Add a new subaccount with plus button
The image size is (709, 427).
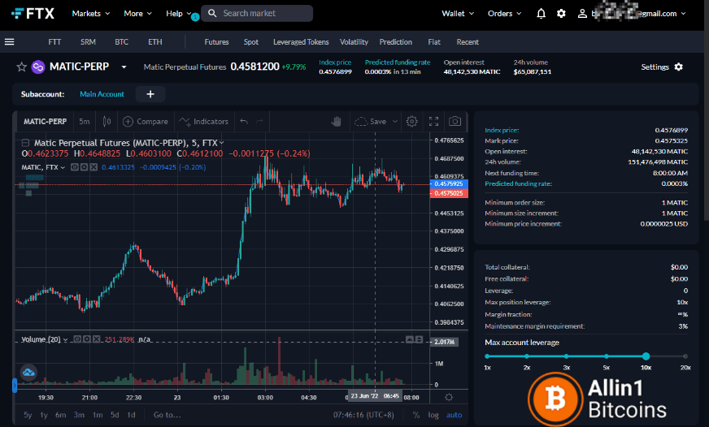coord(150,94)
